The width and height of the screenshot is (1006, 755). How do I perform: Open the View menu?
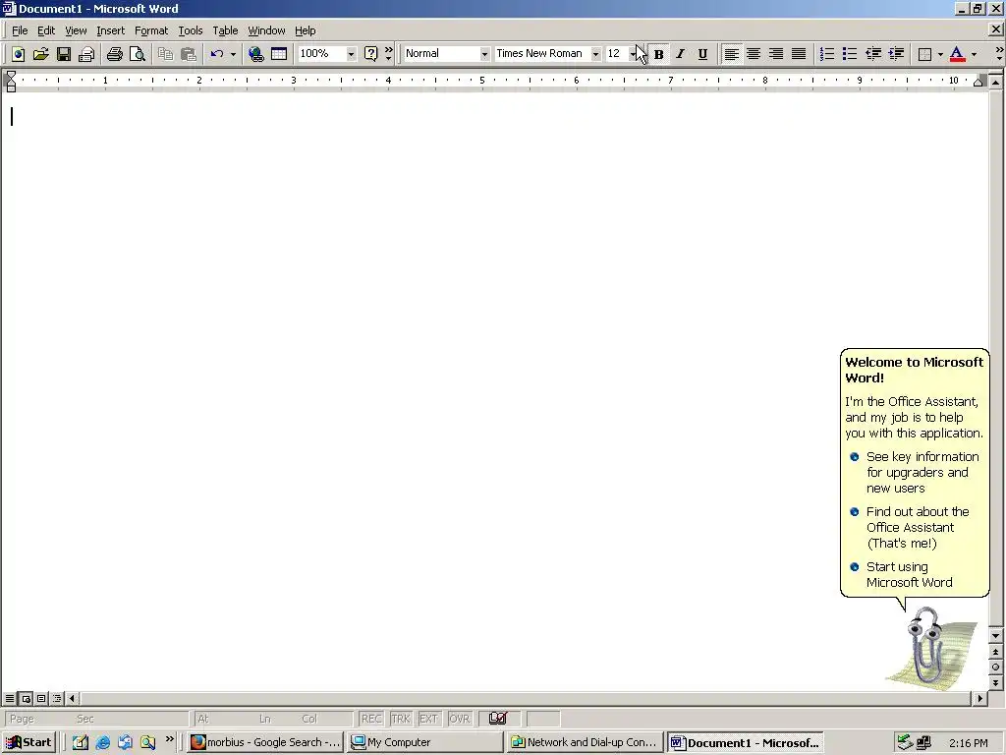tap(76, 30)
